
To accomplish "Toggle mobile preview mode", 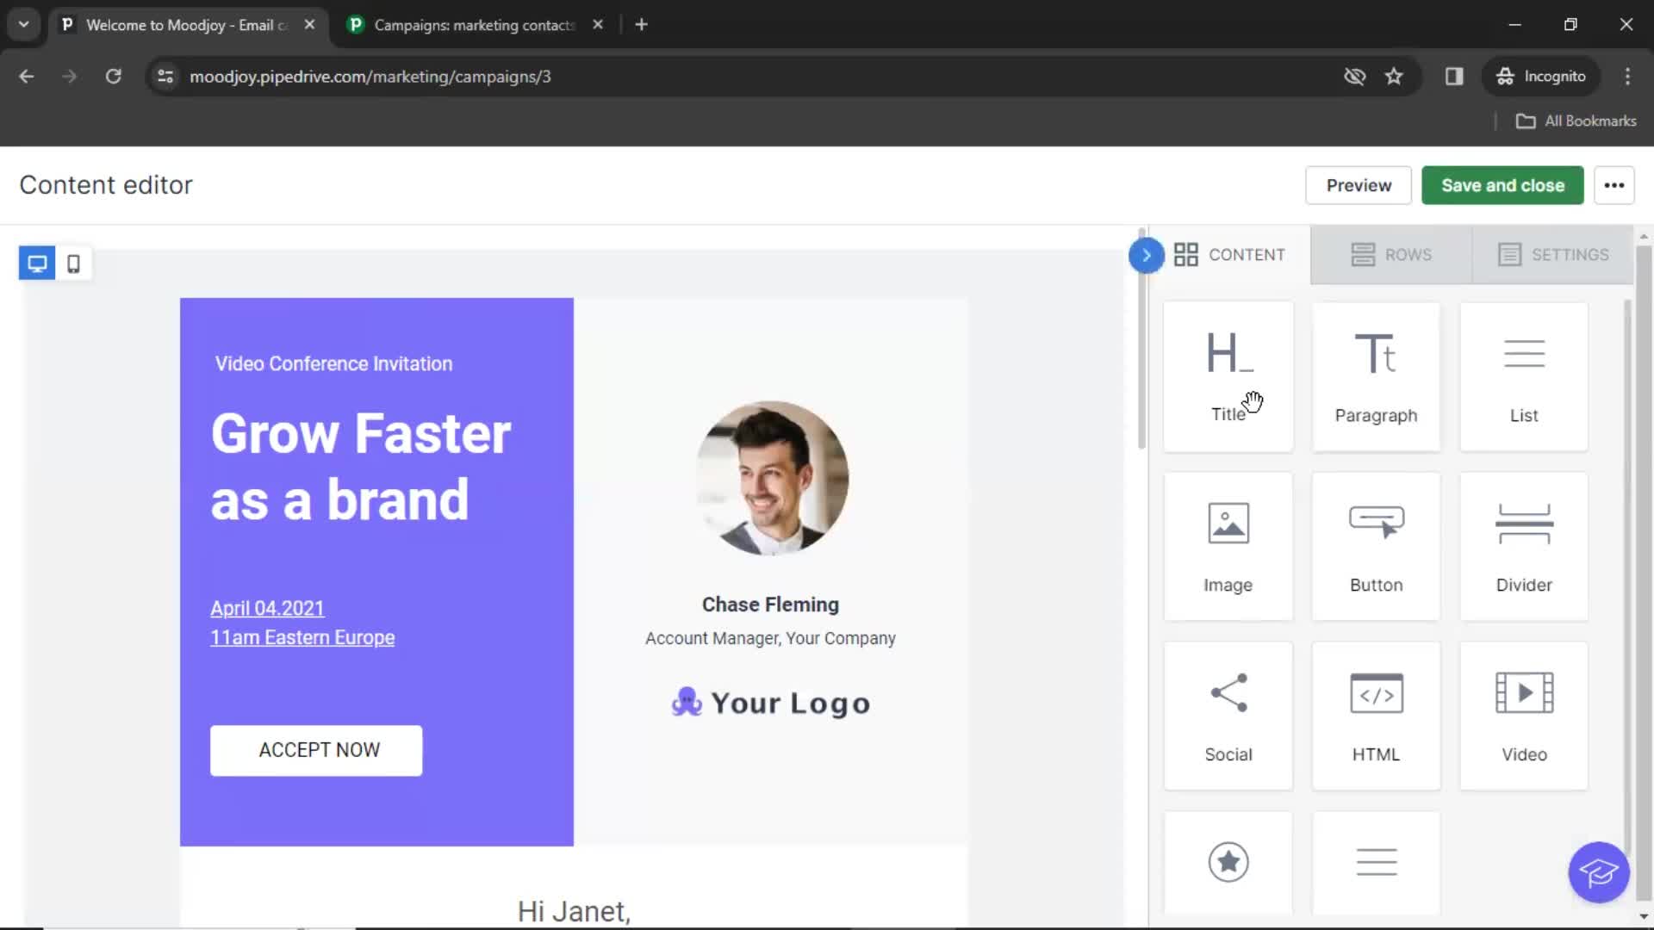I will [x=72, y=263].
